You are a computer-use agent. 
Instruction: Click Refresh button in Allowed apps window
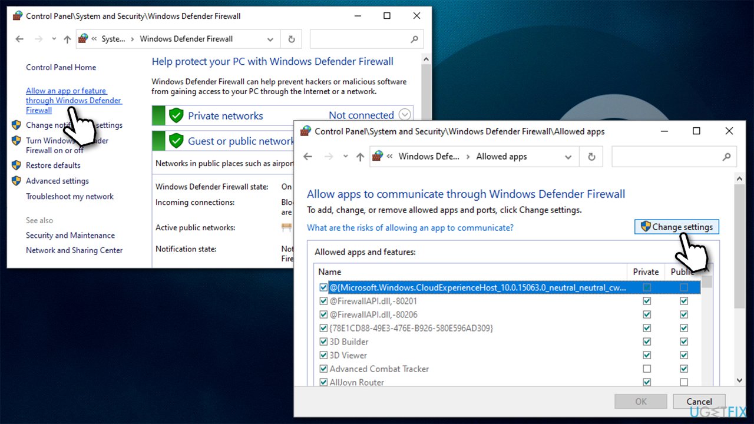[x=593, y=157]
